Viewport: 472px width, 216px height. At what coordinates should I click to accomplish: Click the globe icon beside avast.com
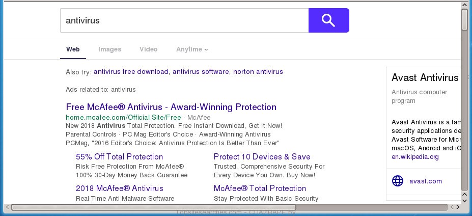coord(398,181)
